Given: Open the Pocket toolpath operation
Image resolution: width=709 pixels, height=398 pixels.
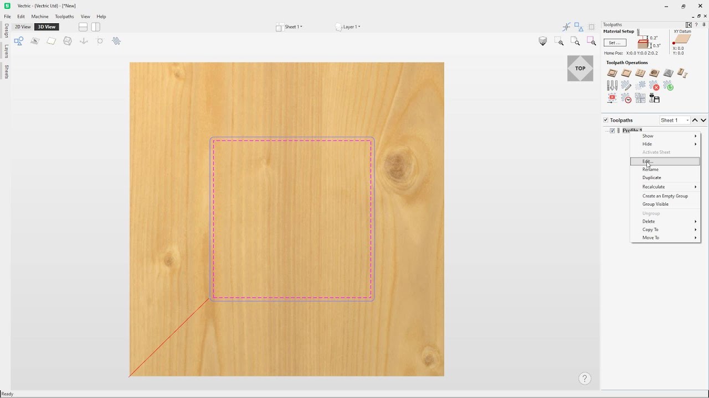Looking at the screenshot, I should pos(626,73).
